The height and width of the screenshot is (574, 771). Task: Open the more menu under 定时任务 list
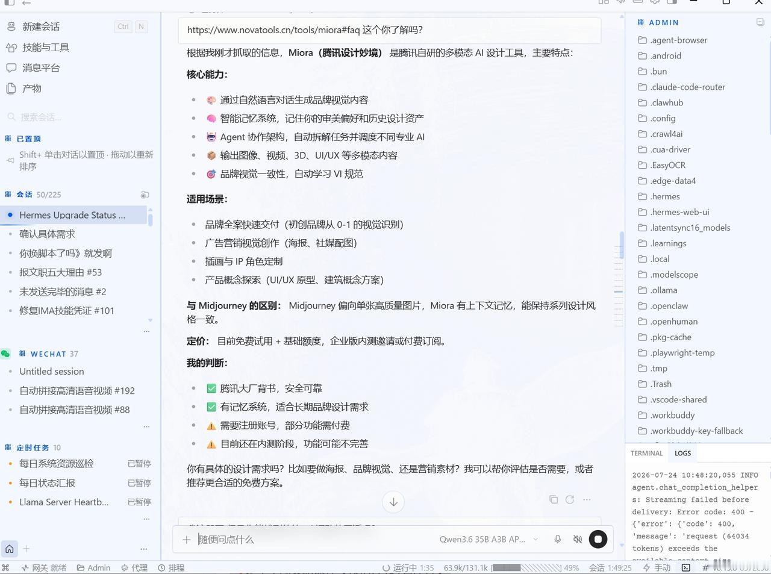[x=146, y=519]
